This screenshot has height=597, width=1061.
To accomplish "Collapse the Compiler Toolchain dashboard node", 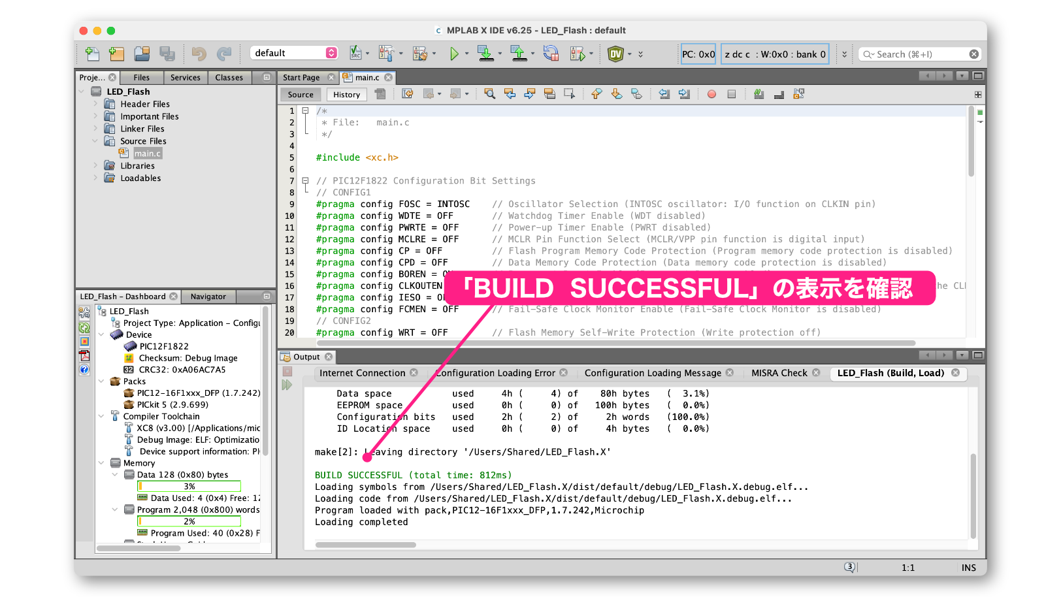I will pos(101,416).
